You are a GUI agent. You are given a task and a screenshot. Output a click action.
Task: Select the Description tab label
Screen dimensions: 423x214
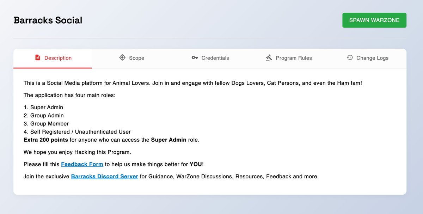tap(58, 58)
